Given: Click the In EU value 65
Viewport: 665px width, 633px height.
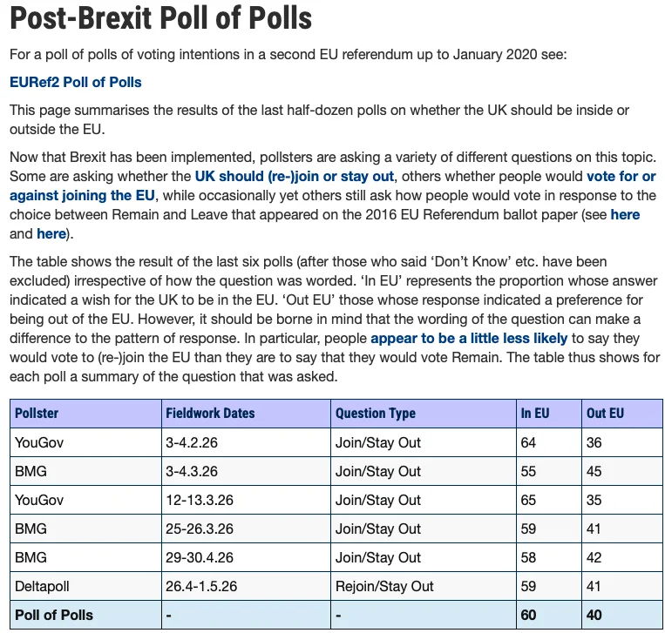Looking at the screenshot, I should pyautogui.click(x=549, y=500).
